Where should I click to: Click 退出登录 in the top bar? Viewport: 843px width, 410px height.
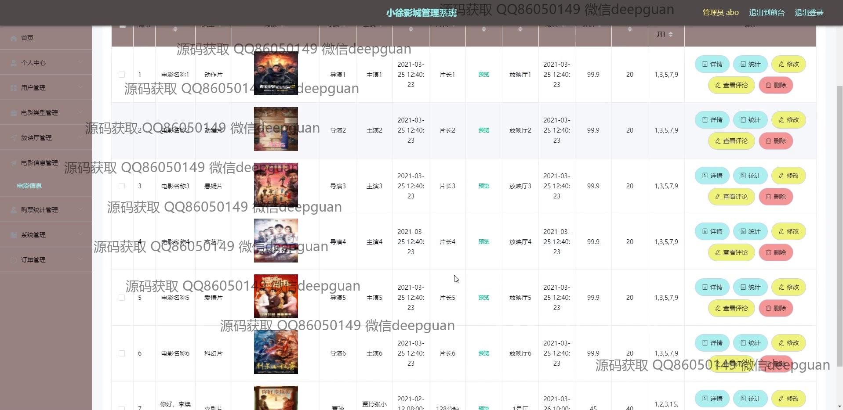(809, 12)
